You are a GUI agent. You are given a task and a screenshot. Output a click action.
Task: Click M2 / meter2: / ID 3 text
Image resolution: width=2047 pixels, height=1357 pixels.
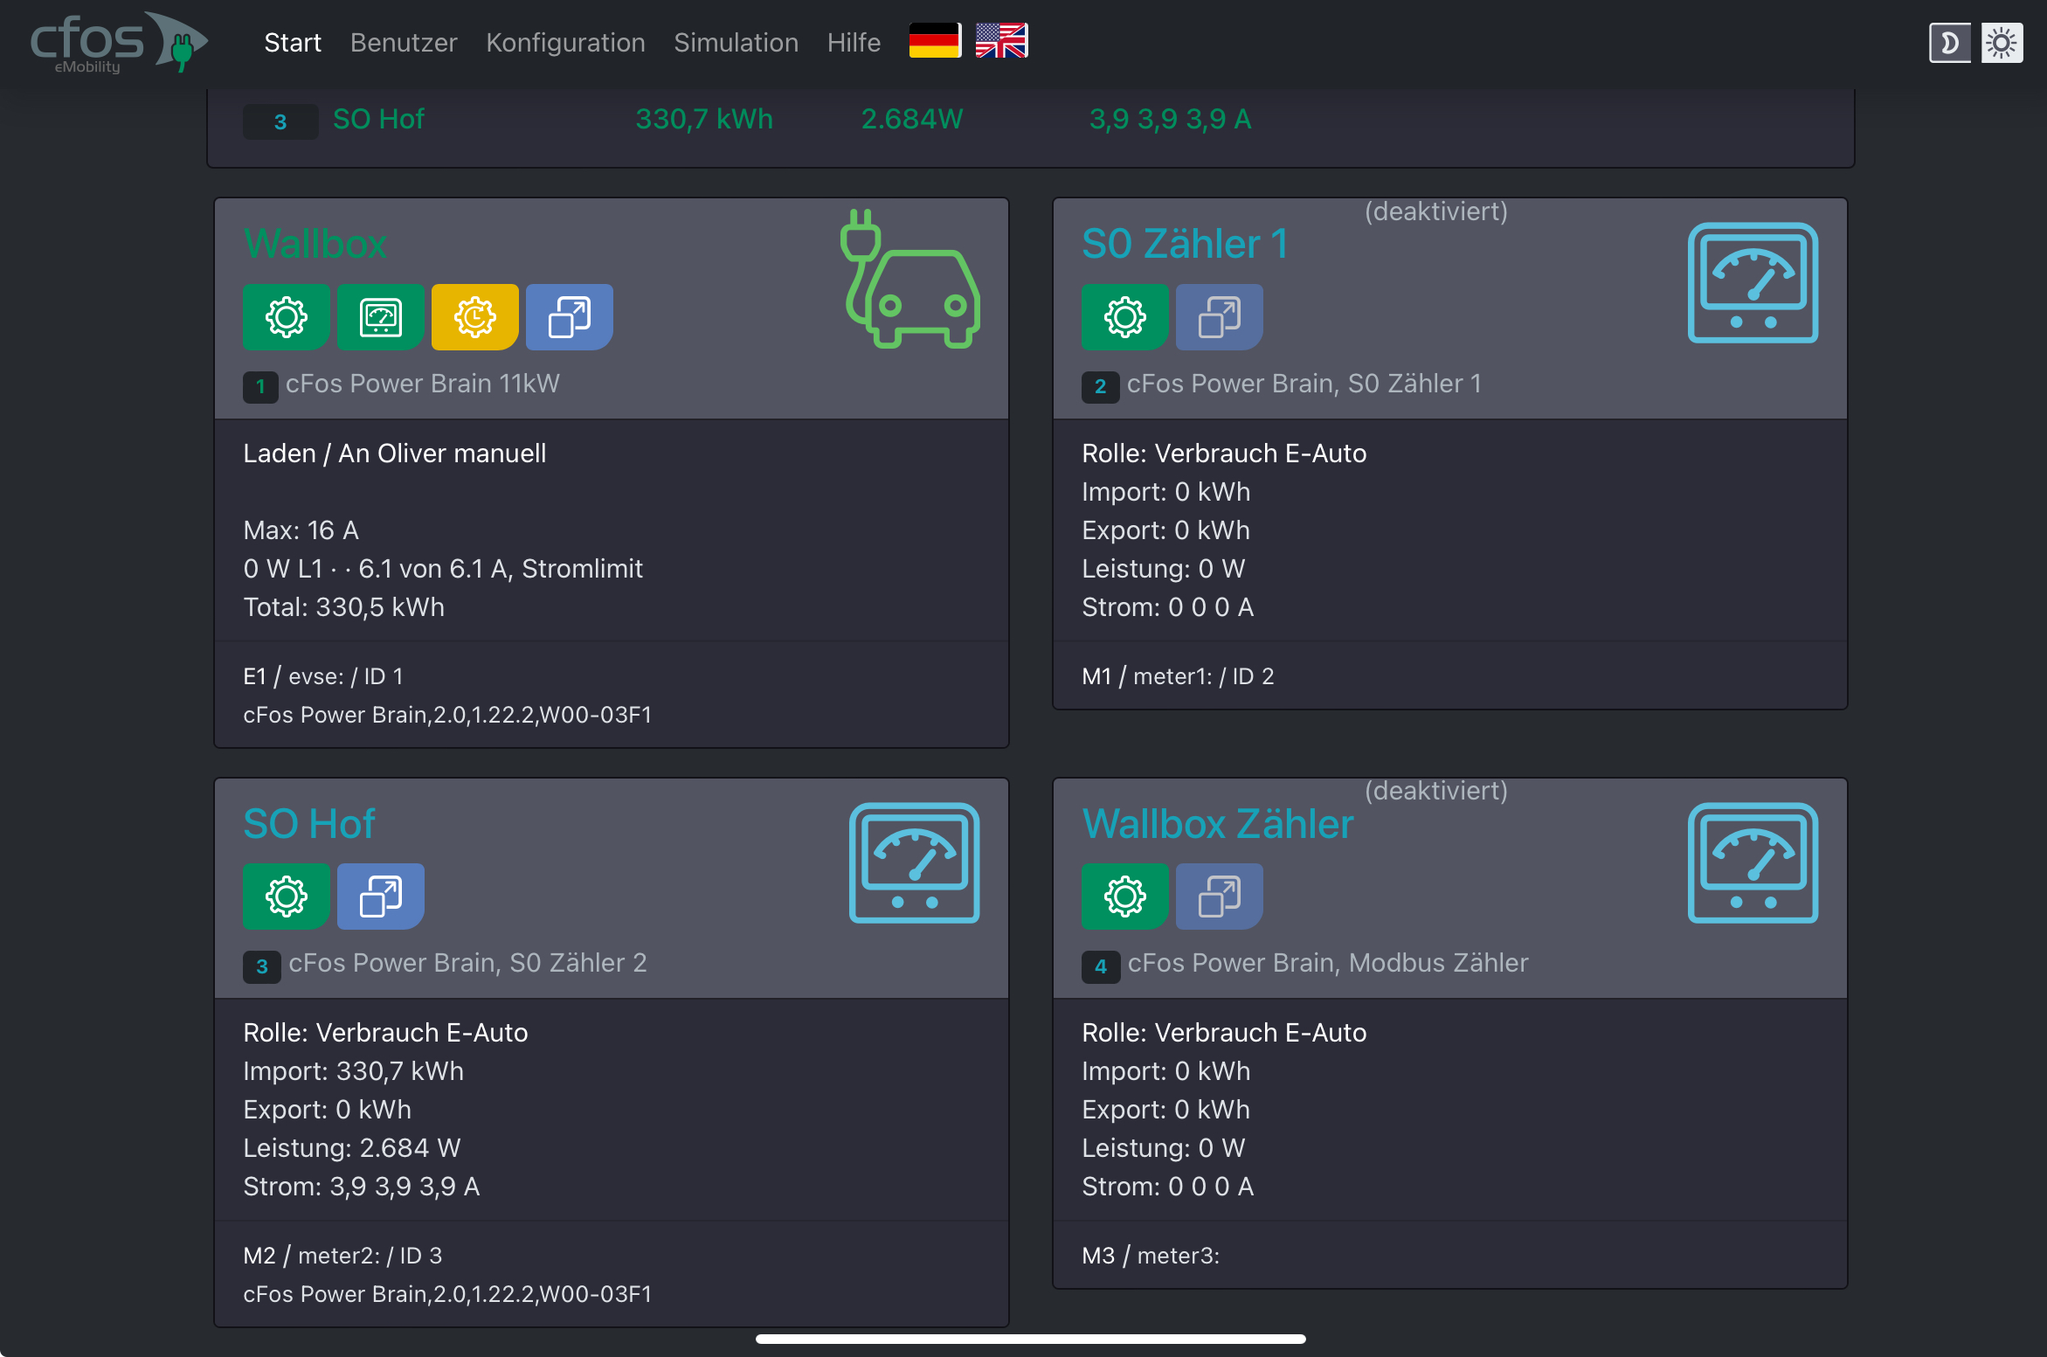(342, 1256)
